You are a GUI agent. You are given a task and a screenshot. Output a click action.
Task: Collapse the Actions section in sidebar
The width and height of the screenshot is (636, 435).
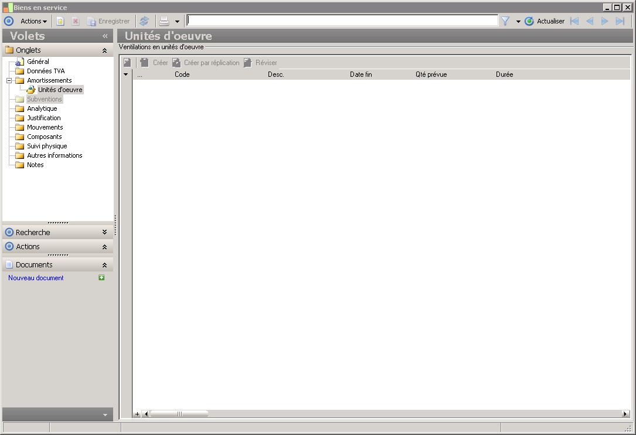pyautogui.click(x=104, y=247)
